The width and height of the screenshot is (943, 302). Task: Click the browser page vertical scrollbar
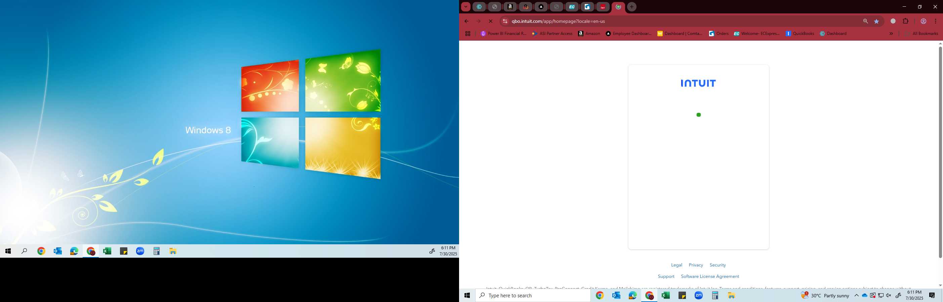[940, 152]
